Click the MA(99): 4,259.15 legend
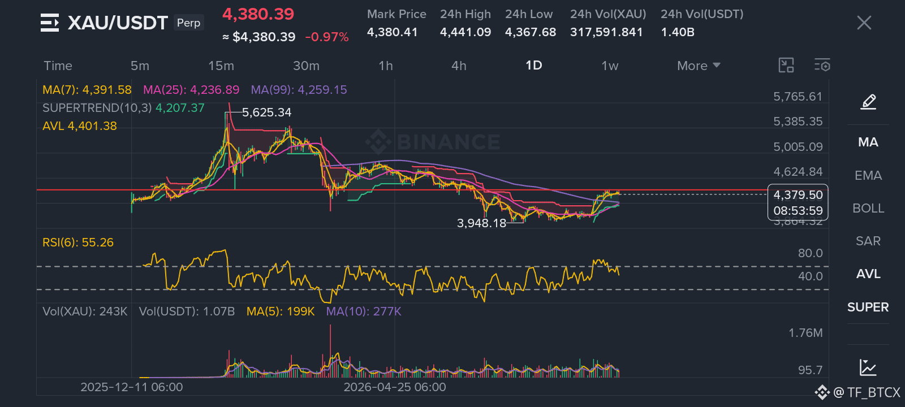Image resolution: width=905 pixels, height=407 pixels. coord(299,90)
